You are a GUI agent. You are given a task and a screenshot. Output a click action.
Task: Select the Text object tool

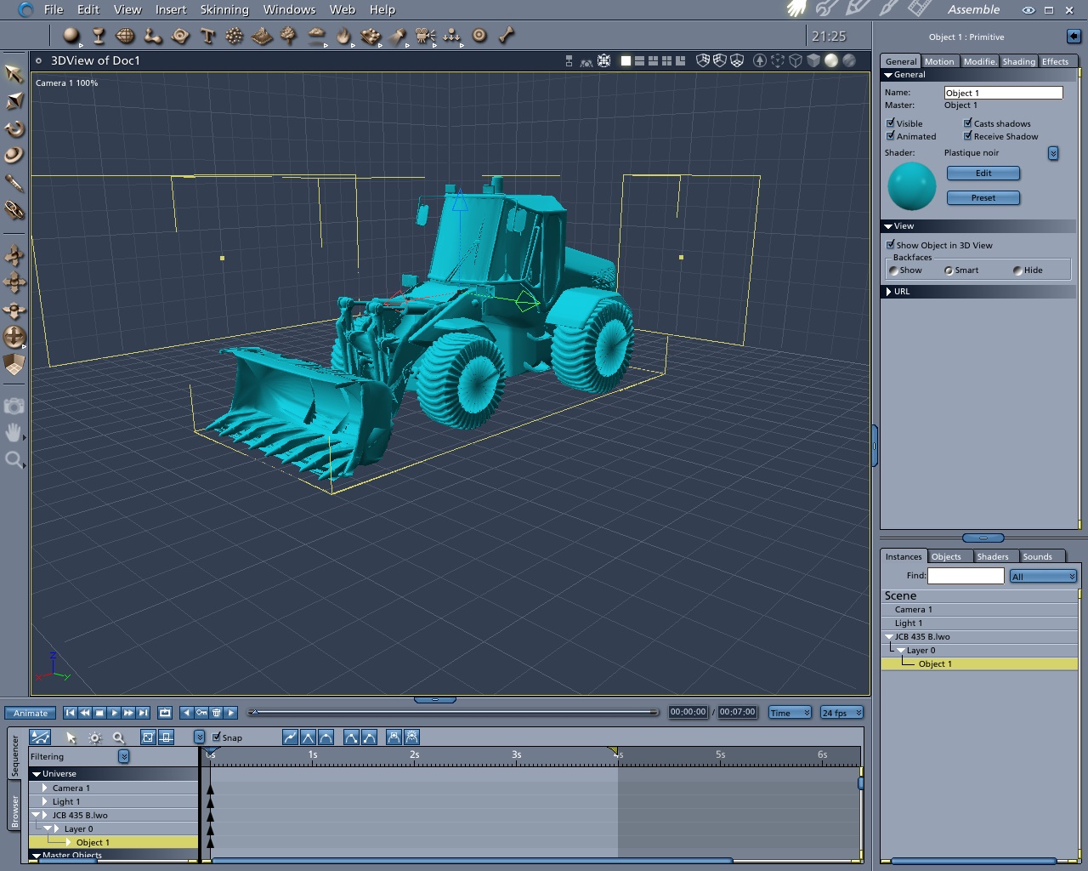[207, 36]
